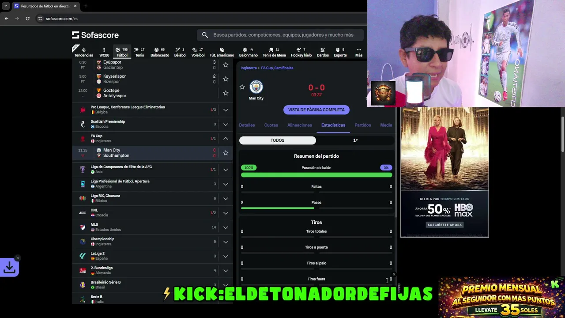Expand the 2. Bundesliga section
The image size is (565, 318).
pyautogui.click(x=226, y=271)
